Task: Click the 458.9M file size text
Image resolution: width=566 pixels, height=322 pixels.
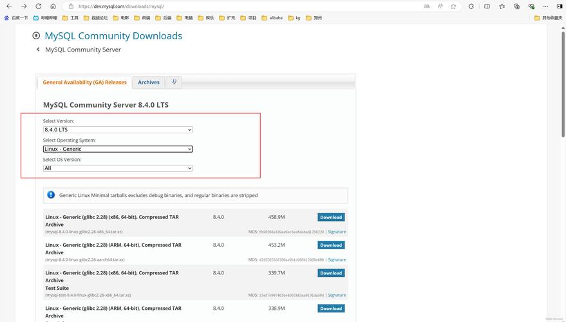Action: (x=276, y=217)
